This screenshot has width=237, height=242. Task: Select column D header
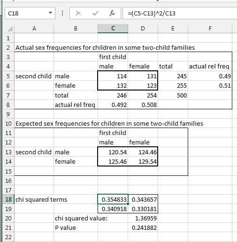(x=143, y=29)
